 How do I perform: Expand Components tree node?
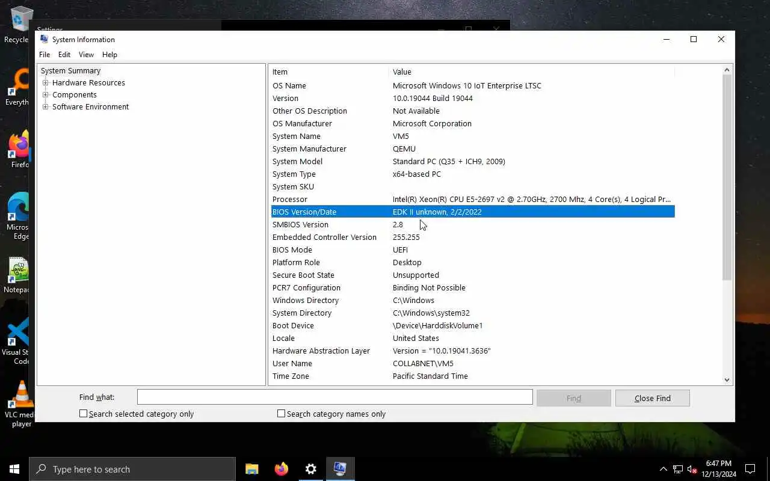coord(45,95)
